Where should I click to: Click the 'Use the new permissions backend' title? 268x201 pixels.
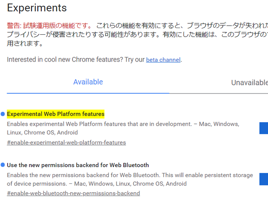(x=78, y=165)
